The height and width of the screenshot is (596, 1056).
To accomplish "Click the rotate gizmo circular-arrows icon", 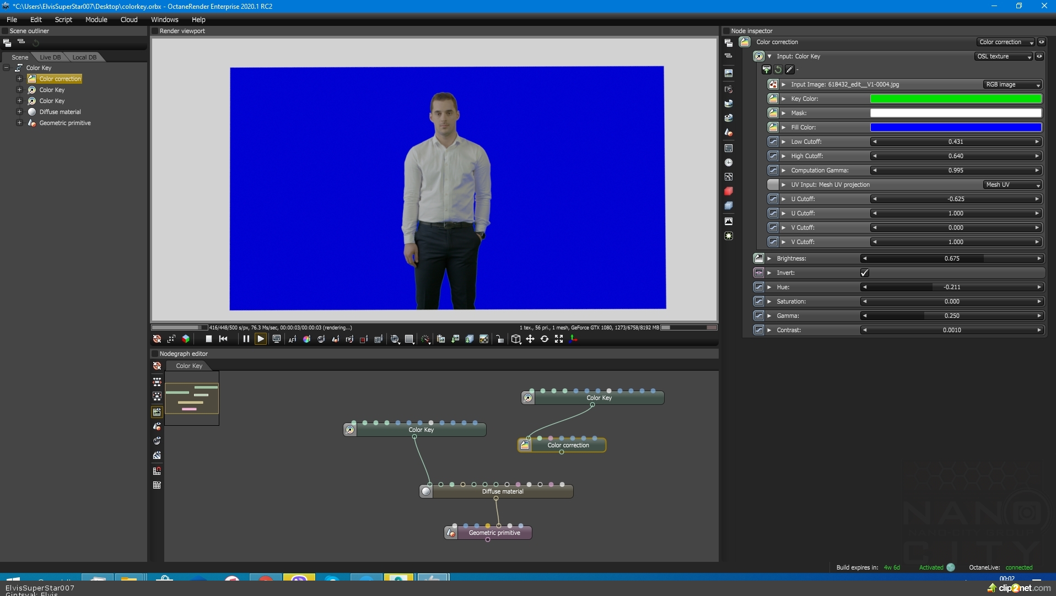I will [x=545, y=339].
